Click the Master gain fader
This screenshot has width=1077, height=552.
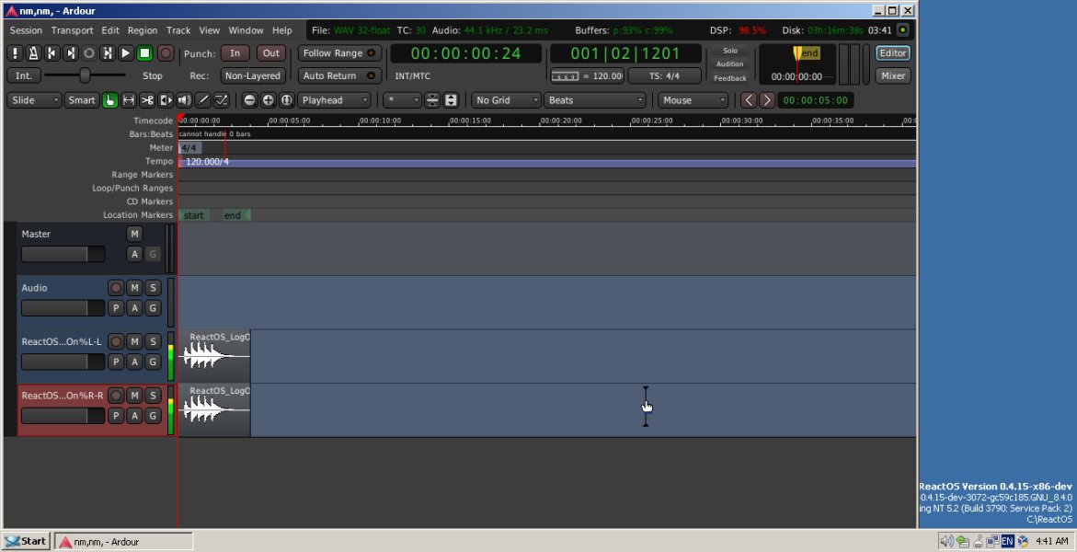pyautogui.click(x=63, y=254)
